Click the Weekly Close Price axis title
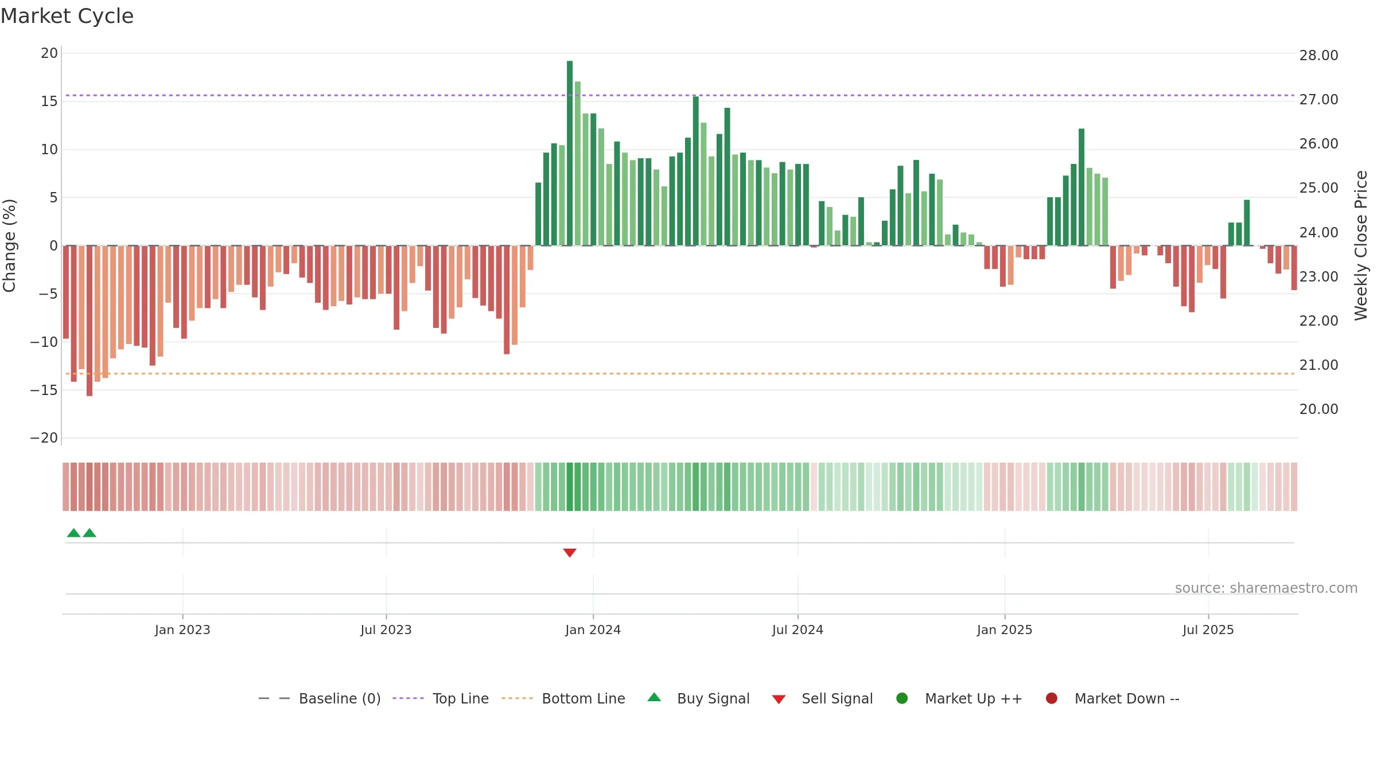Screen dimensions: 1377x774 1361,245
